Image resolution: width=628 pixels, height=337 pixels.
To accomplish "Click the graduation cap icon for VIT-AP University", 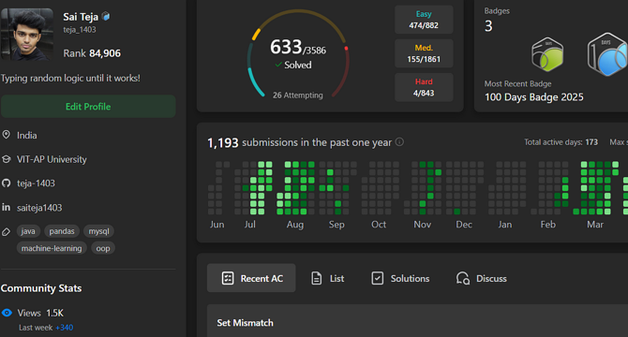I will [x=6, y=159].
